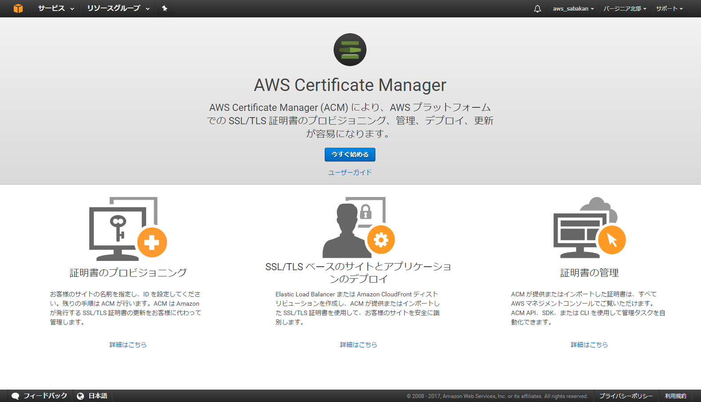Open the サポート dropdown menu
This screenshot has height=402, width=701.
(669, 8)
